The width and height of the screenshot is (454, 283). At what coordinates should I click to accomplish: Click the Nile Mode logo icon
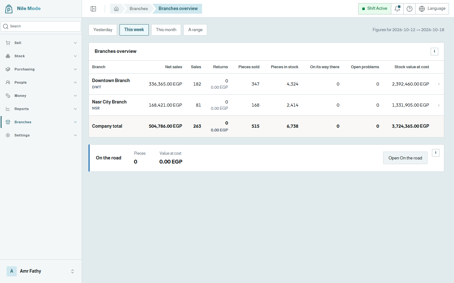coord(9,9)
